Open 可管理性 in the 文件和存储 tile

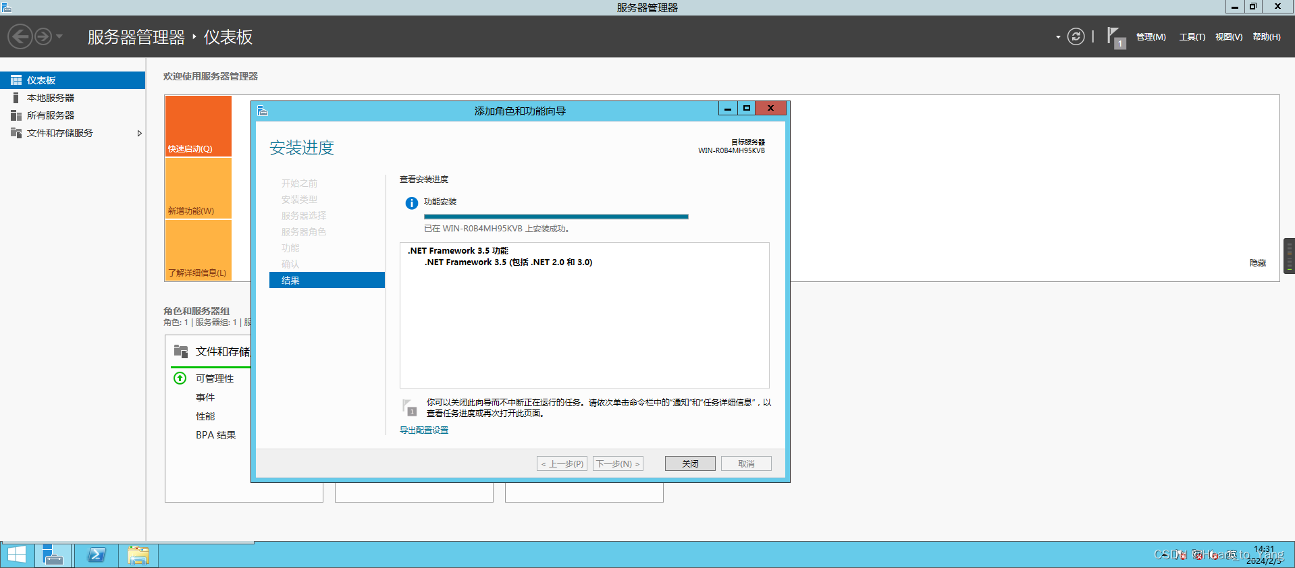[215, 378]
